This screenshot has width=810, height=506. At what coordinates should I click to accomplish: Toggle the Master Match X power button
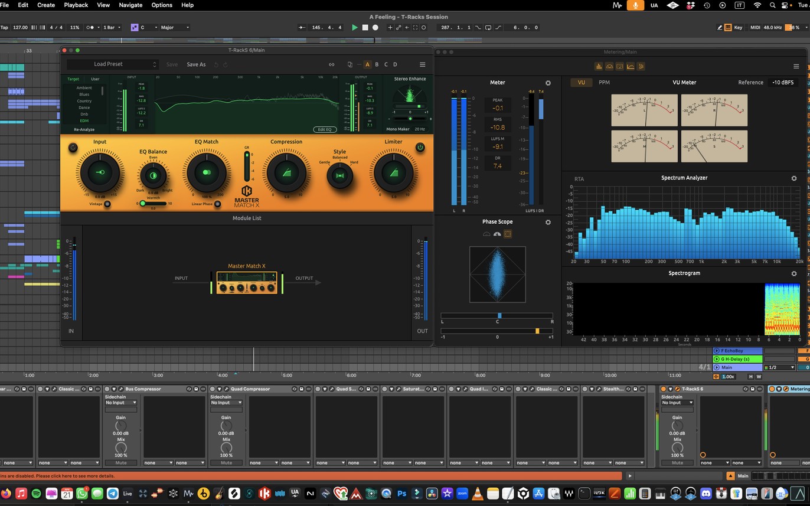pyautogui.click(x=420, y=147)
